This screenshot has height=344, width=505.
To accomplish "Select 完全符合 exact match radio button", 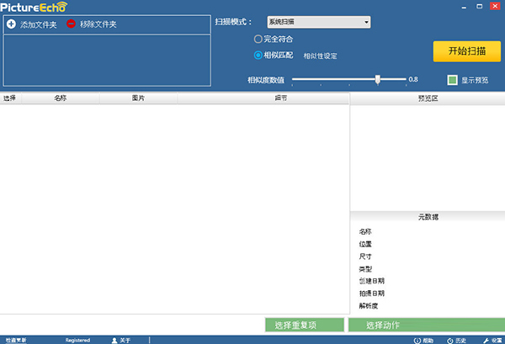I will pyautogui.click(x=258, y=40).
